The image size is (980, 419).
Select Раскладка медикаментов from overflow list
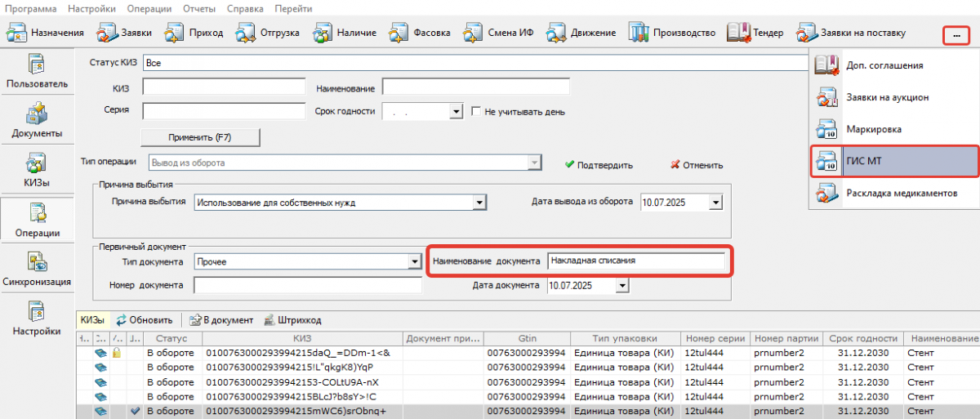[895, 193]
